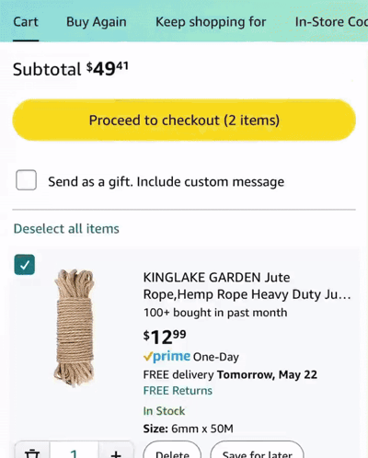The width and height of the screenshot is (368, 458).
Task: Proceed to checkout with 2 items
Action: pyautogui.click(x=184, y=120)
